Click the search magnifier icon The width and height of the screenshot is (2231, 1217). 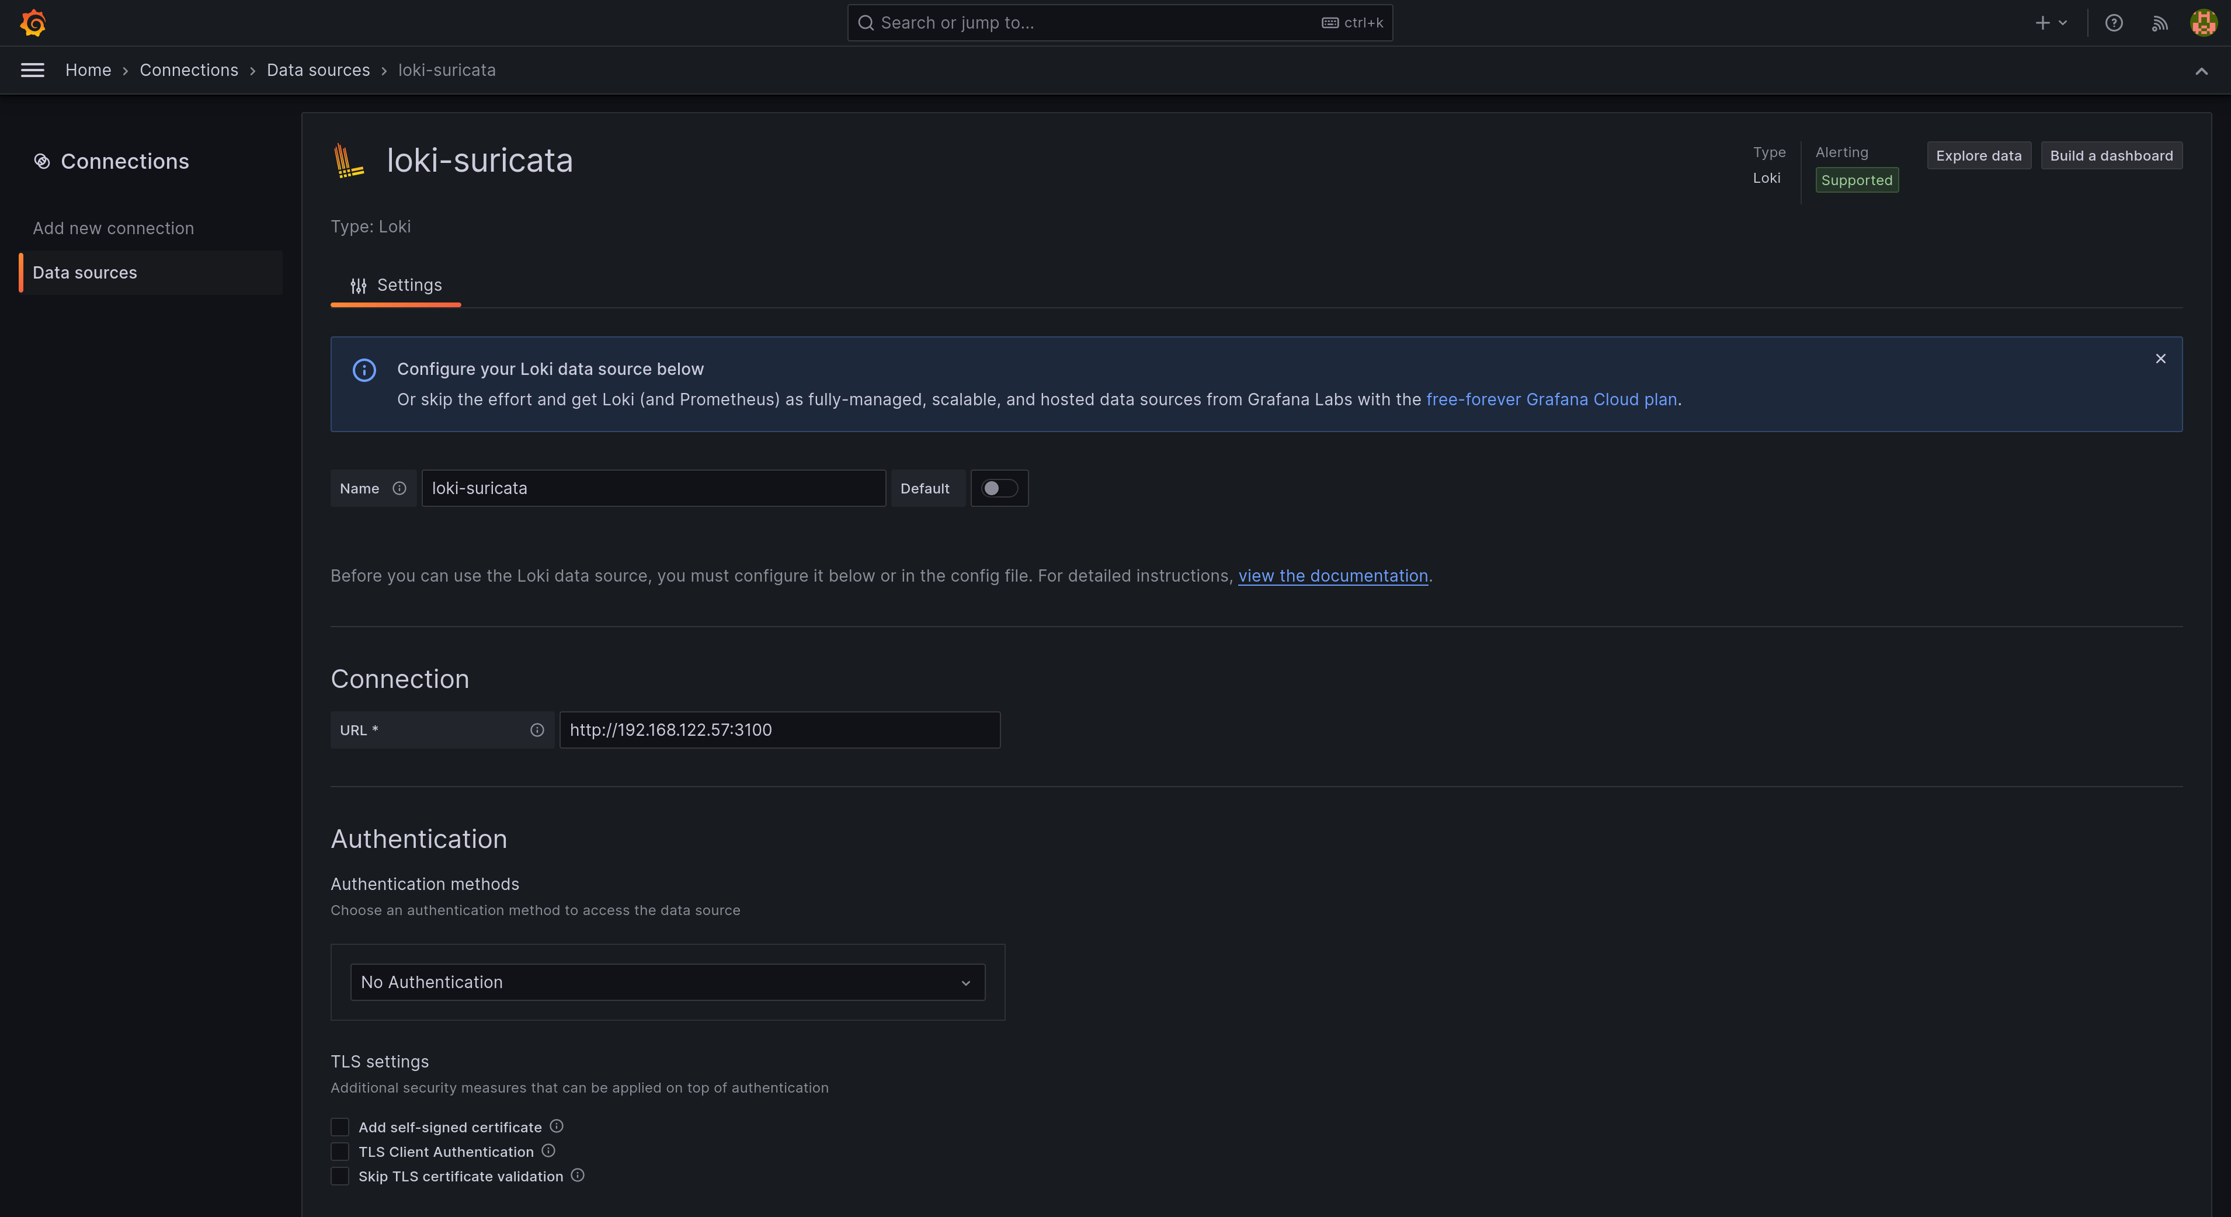865,23
